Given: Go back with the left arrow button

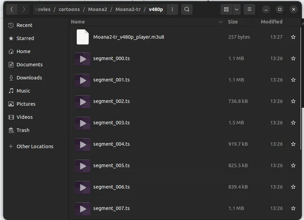Looking at the screenshot, I should pyautogui.click(x=12, y=9).
